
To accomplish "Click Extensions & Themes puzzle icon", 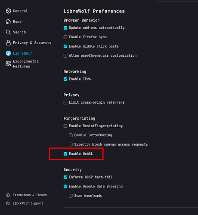I will pos(8,195).
